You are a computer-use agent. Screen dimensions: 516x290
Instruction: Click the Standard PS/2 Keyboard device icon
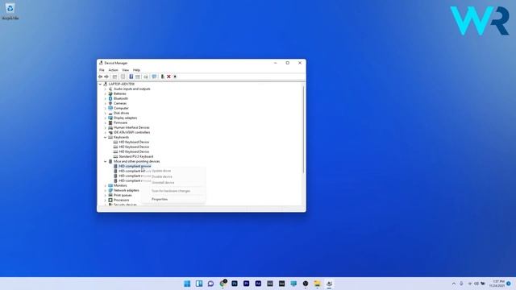click(115, 156)
